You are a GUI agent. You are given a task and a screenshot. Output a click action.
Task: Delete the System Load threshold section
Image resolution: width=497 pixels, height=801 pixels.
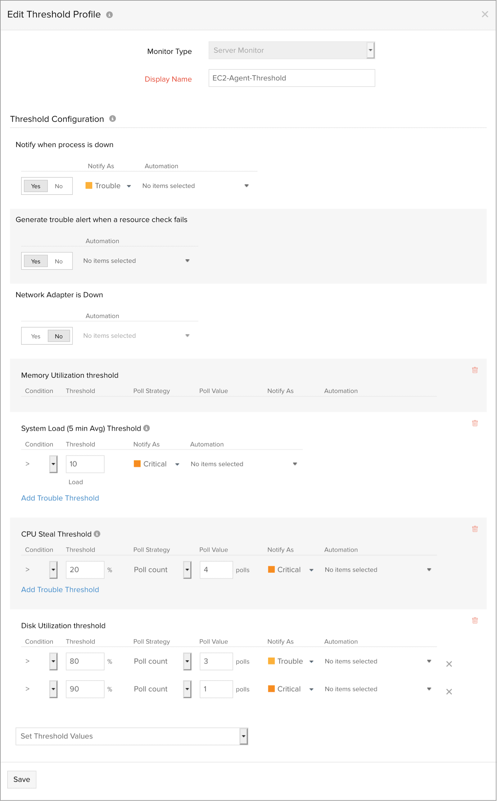coord(475,423)
